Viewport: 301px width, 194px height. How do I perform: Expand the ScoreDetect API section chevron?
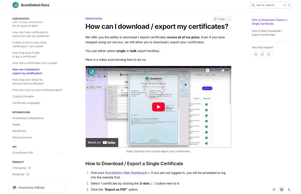point(61,153)
